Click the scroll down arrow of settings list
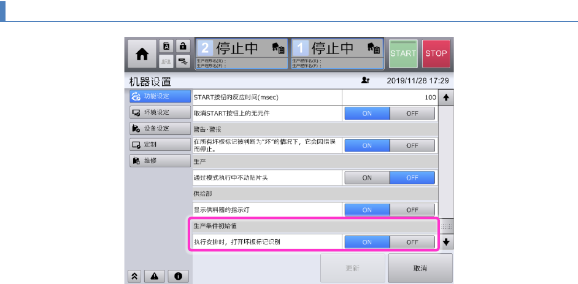Viewport: 578px width, 284px height. click(x=447, y=242)
